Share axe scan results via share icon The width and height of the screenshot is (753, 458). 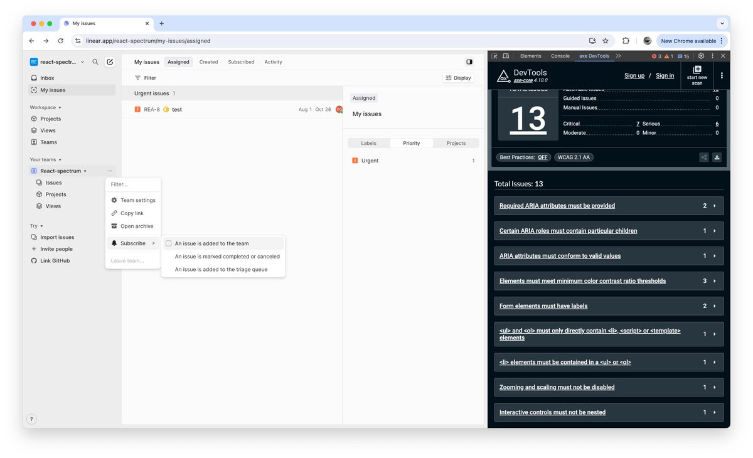(703, 157)
